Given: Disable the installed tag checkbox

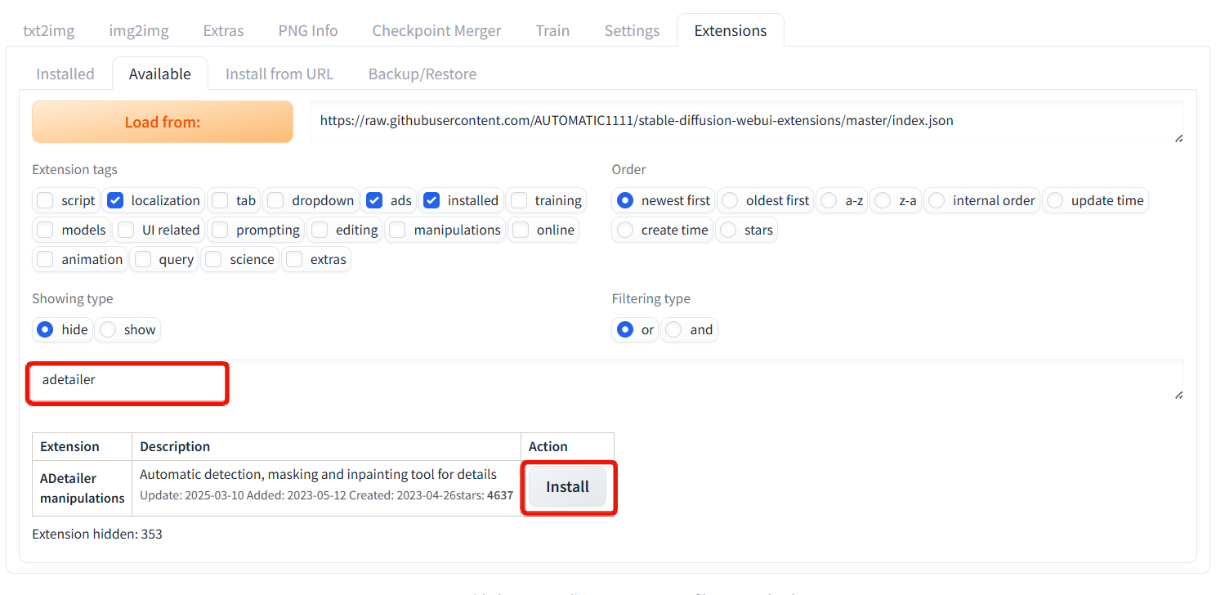Looking at the screenshot, I should (x=431, y=200).
